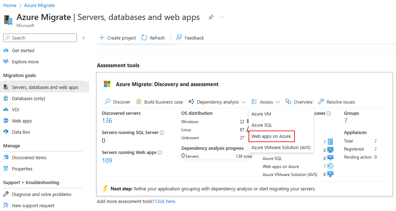Image resolution: width=396 pixels, height=211 pixels.
Task: Show info for Servers running SQL Server
Action: coord(162,133)
